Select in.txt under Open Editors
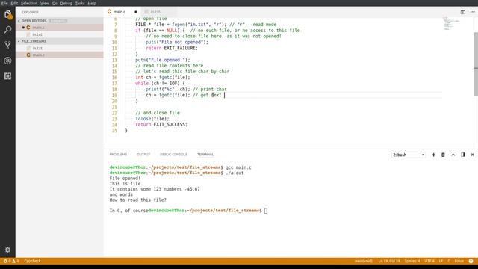Viewport: 478px width, 269px height. (x=60, y=34)
